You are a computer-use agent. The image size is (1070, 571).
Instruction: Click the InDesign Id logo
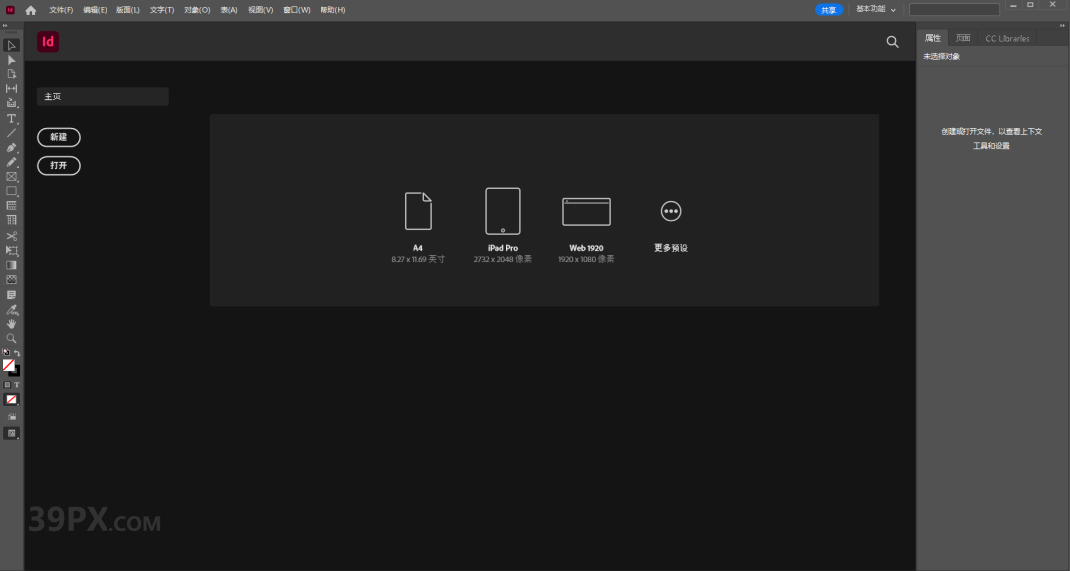48,42
